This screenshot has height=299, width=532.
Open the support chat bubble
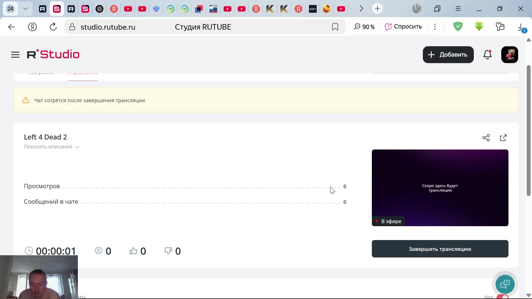pyautogui.click(x=505, y=284)
